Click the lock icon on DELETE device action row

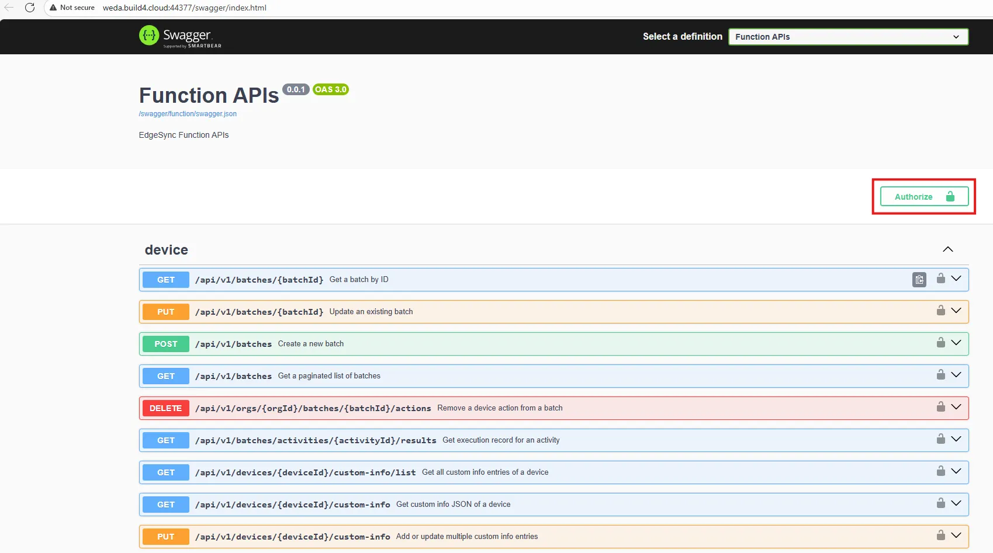coord(940,407)
